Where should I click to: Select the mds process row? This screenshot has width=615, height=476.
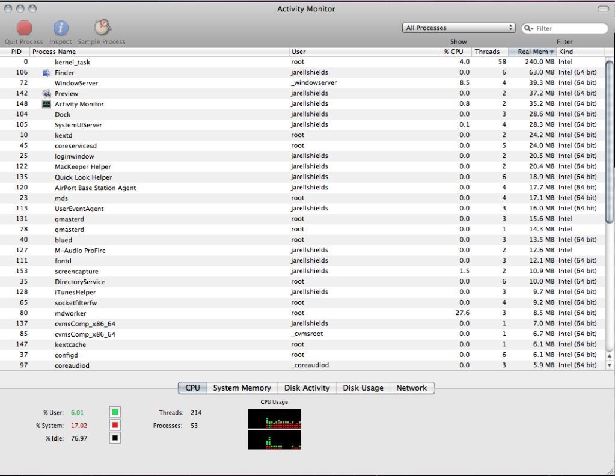pos(302,198)
